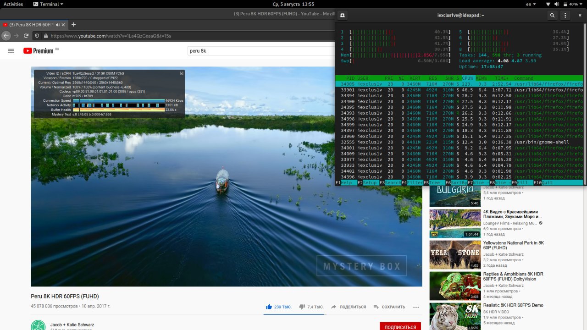Open Yellowstone National Park 8K video title
The width and height of the screenshot is (587, 330).
514,245
